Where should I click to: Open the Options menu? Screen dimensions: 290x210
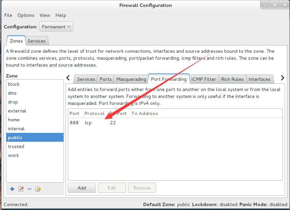26,15
